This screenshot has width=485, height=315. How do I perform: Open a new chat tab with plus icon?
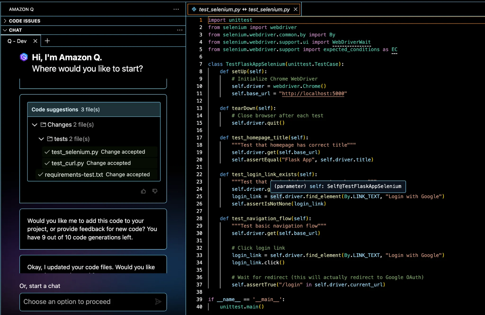(47, 41)
